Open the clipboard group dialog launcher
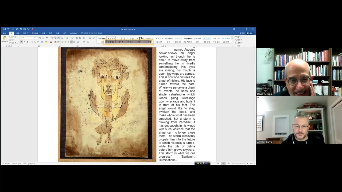The image size is (342, 192). tap(18, 46)
